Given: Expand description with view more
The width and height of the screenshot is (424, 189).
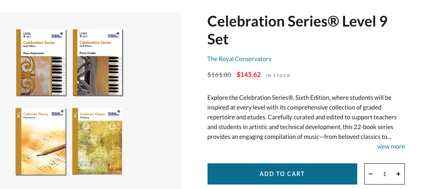Looking at the screenshot, I should tap(391, 147).
